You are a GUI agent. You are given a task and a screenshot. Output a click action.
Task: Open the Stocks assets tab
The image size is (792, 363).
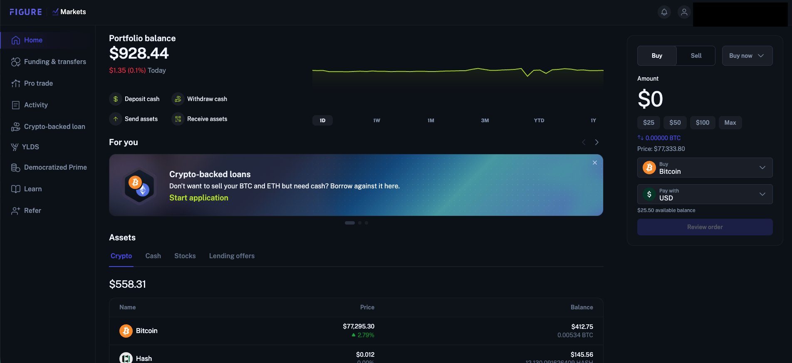tap(185, 256)
